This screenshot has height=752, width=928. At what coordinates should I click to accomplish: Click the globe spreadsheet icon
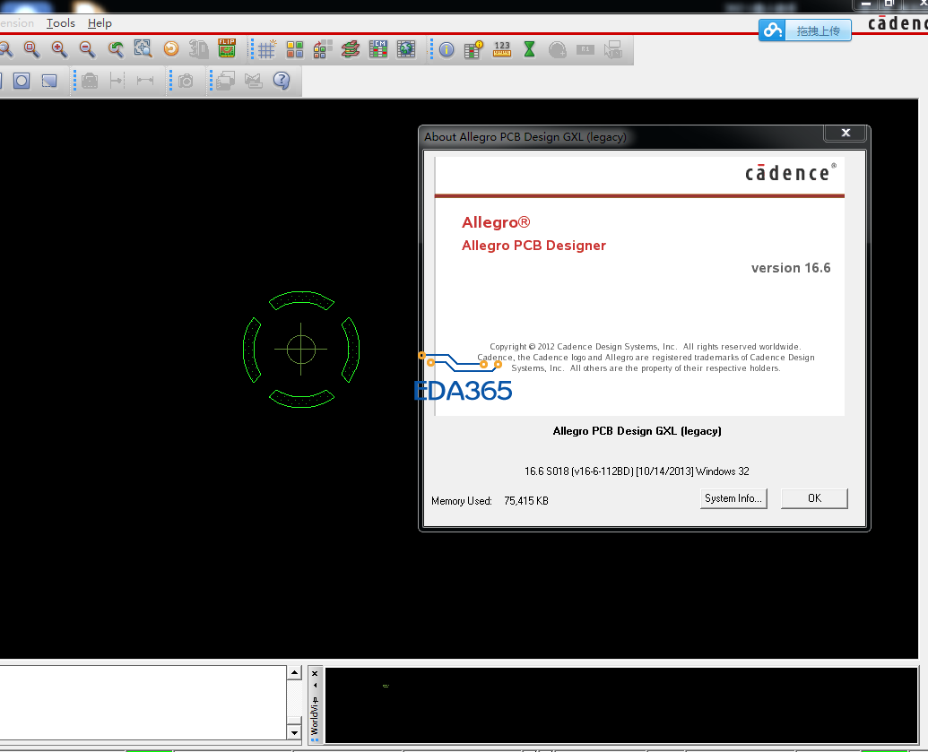[406, 49]
